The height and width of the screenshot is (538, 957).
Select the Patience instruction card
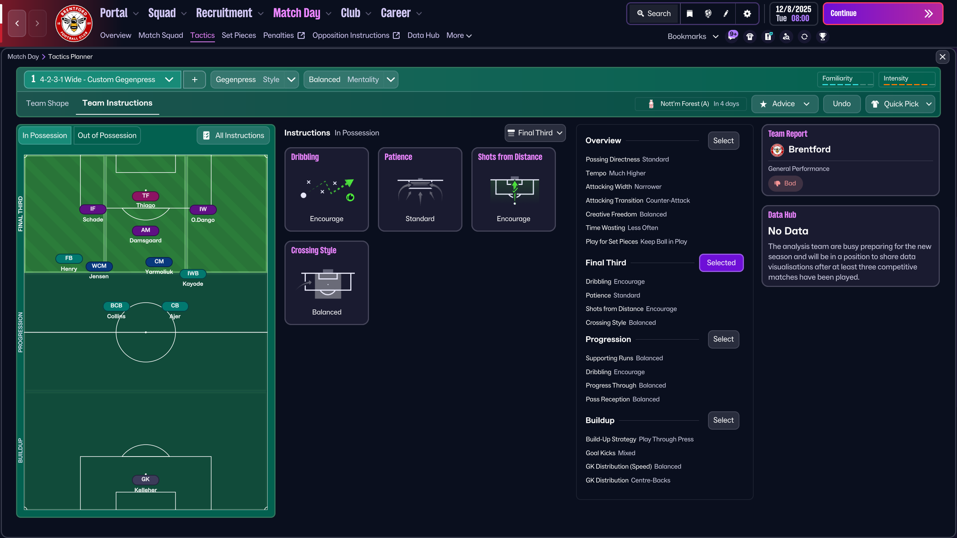(x=420, y=189)
